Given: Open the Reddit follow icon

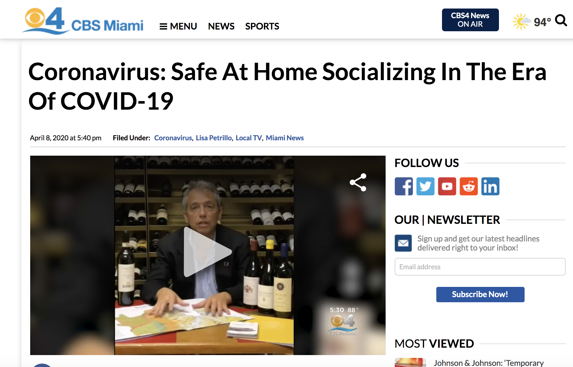Looking at the screenshot, I should pos(468,186).
